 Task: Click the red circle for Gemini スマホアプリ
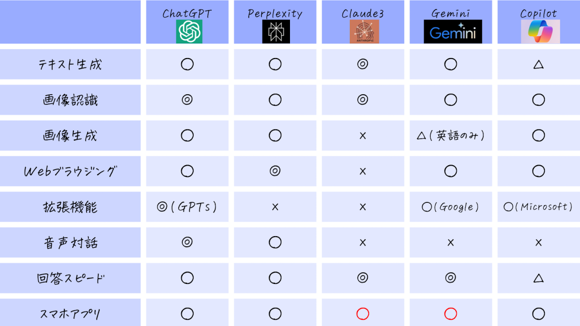(450, 314)
